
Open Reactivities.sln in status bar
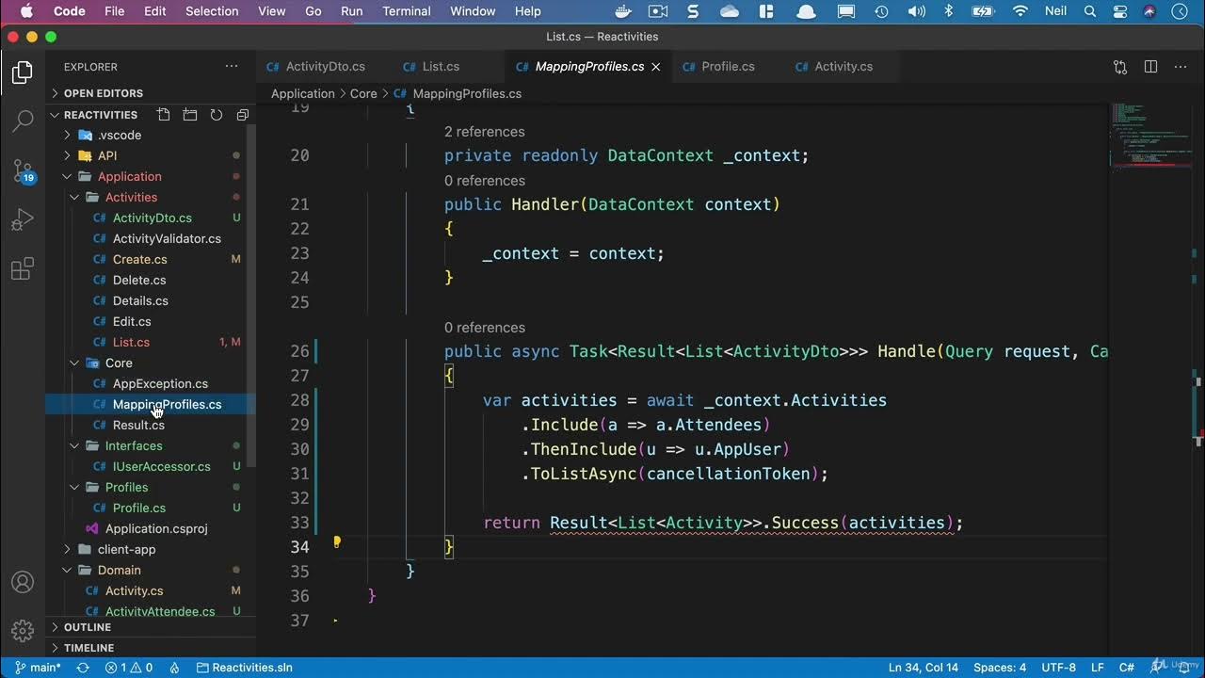click(245, 668)
